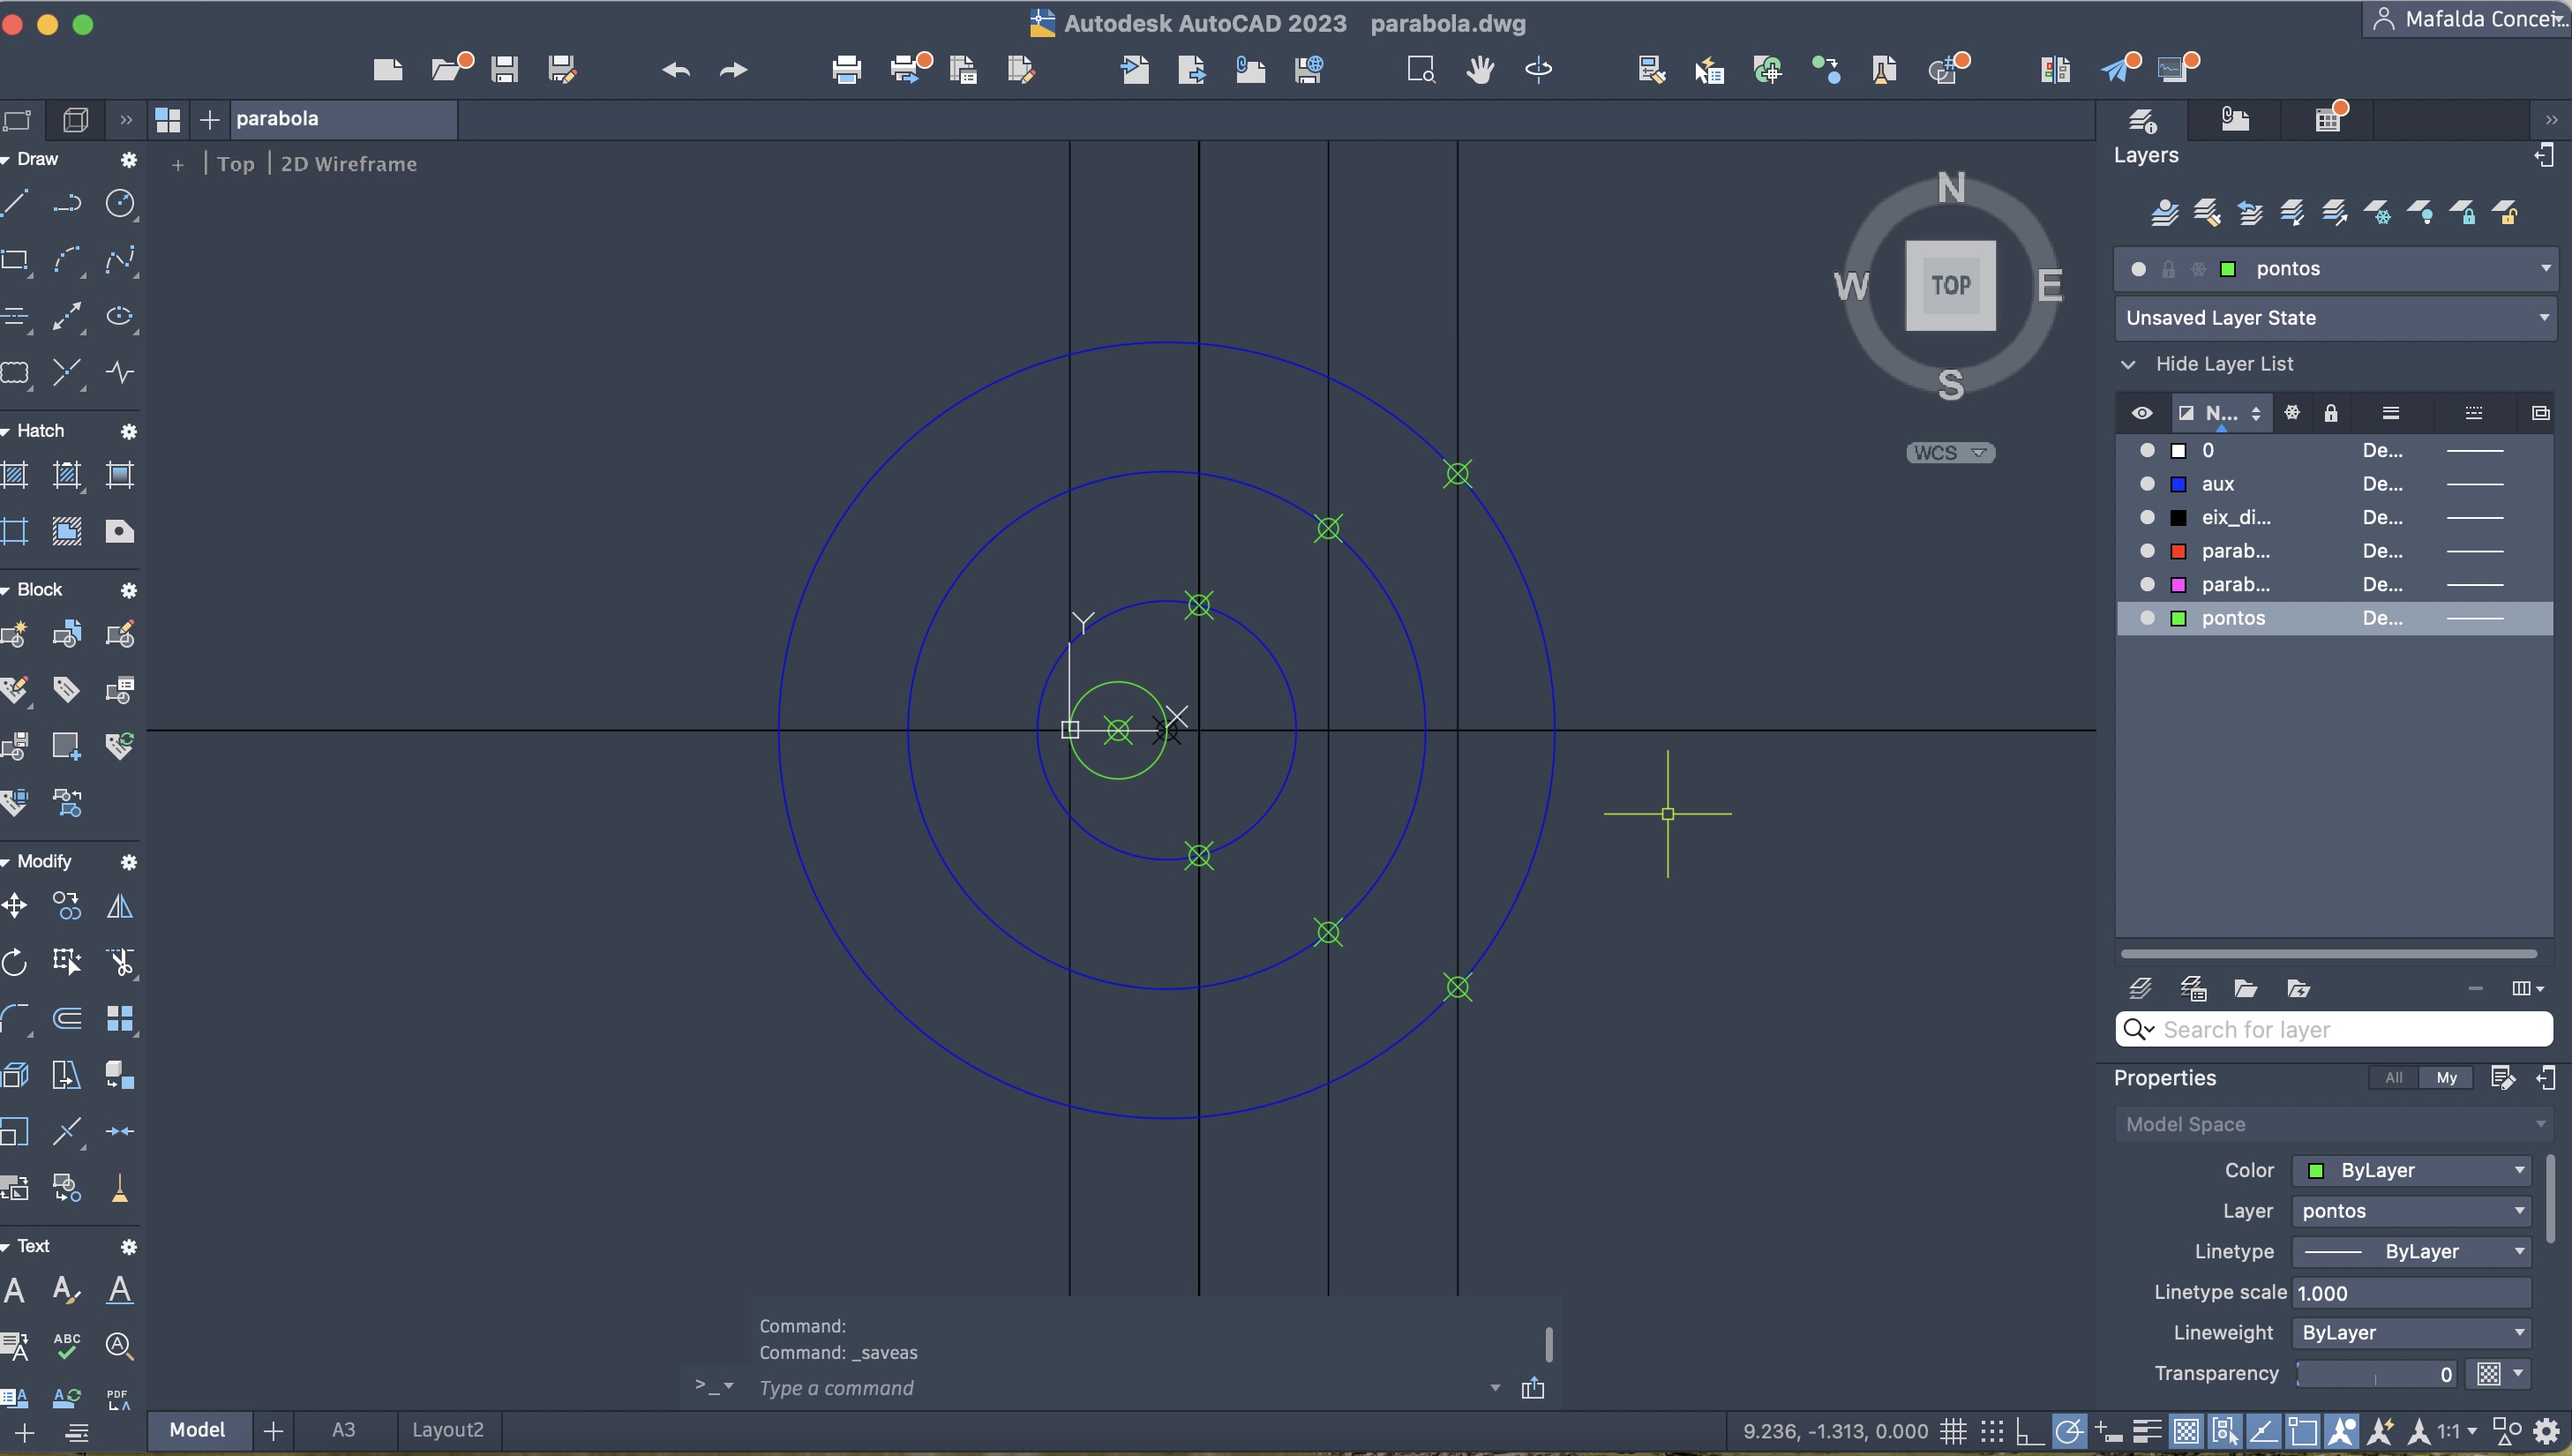Activate the Pan hand tool

pos(1480,70)
